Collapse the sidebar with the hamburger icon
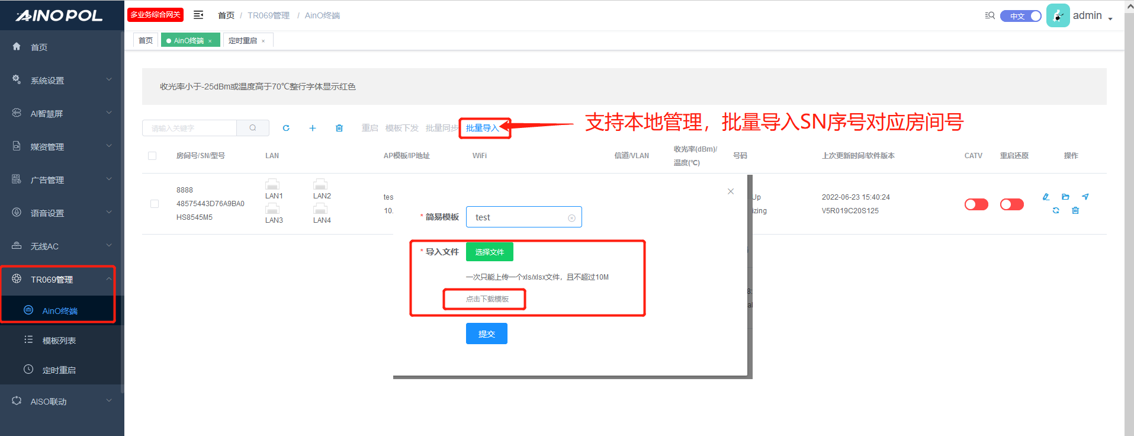 click(198, 15)
